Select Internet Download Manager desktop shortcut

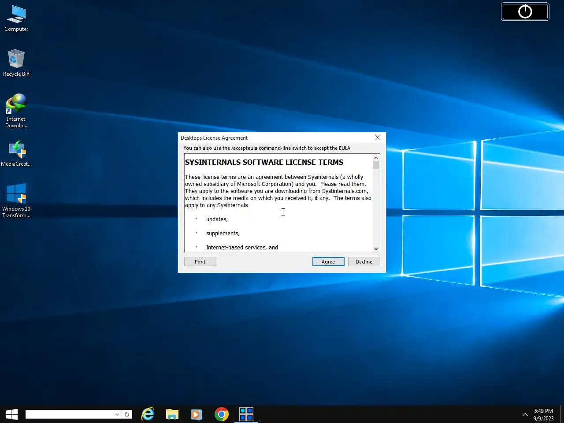(16, 111)
